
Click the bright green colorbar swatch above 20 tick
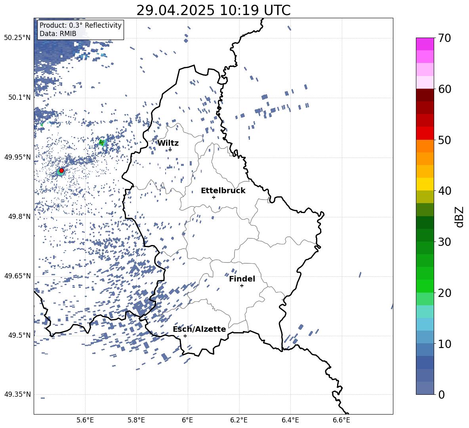click(x=425, y=286)
